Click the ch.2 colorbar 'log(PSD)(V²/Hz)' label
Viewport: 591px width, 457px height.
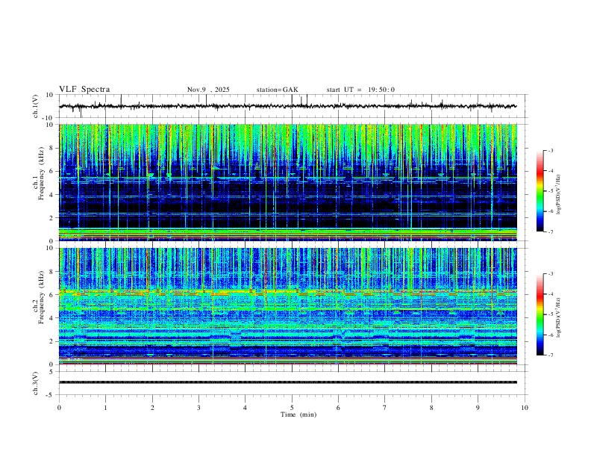[x=559, y=317]
